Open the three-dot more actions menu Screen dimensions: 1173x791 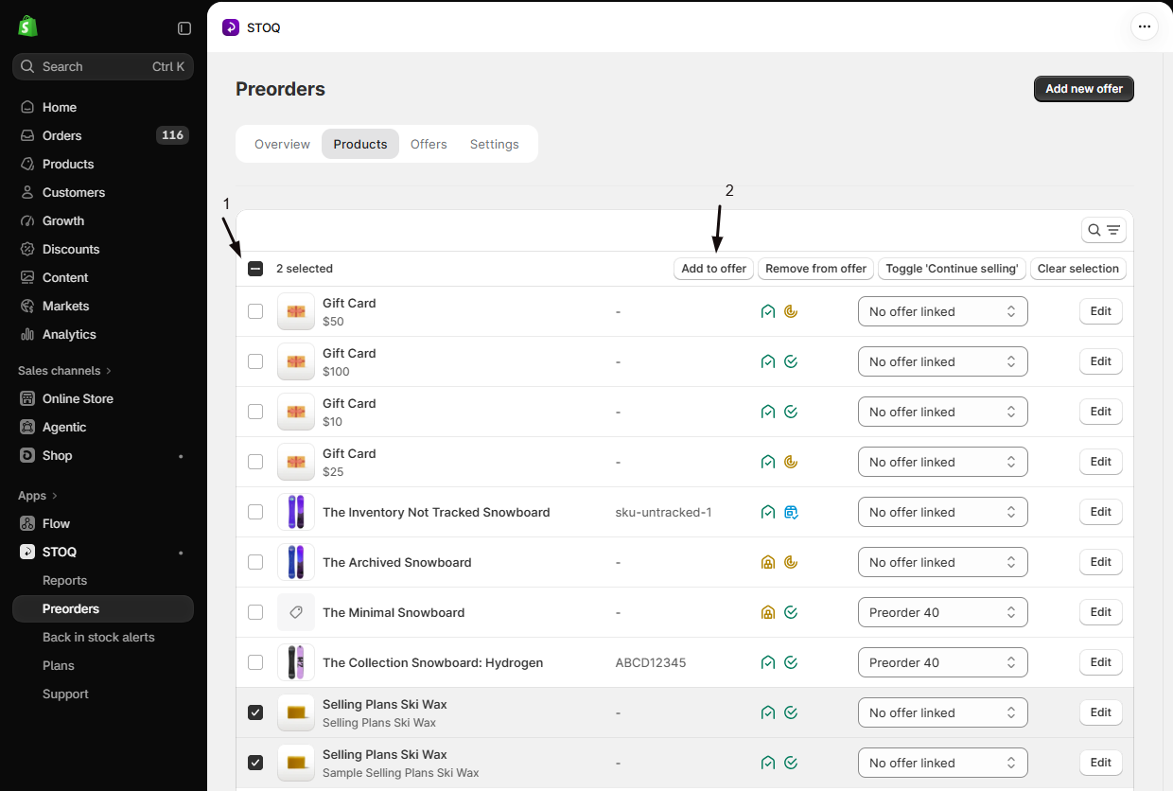pos(1145,26)
